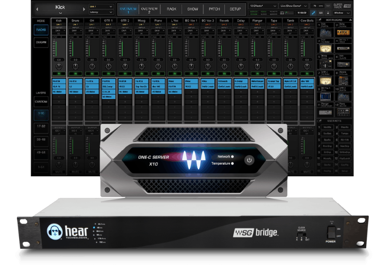Open the Link 1 dropdown
Image resolution: width=387 pixels, height=266 pixels.
coord(101,6)
